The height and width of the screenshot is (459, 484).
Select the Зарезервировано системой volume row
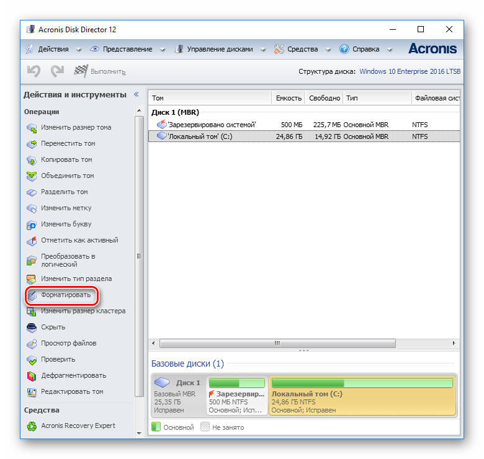[x=304, y=125]
